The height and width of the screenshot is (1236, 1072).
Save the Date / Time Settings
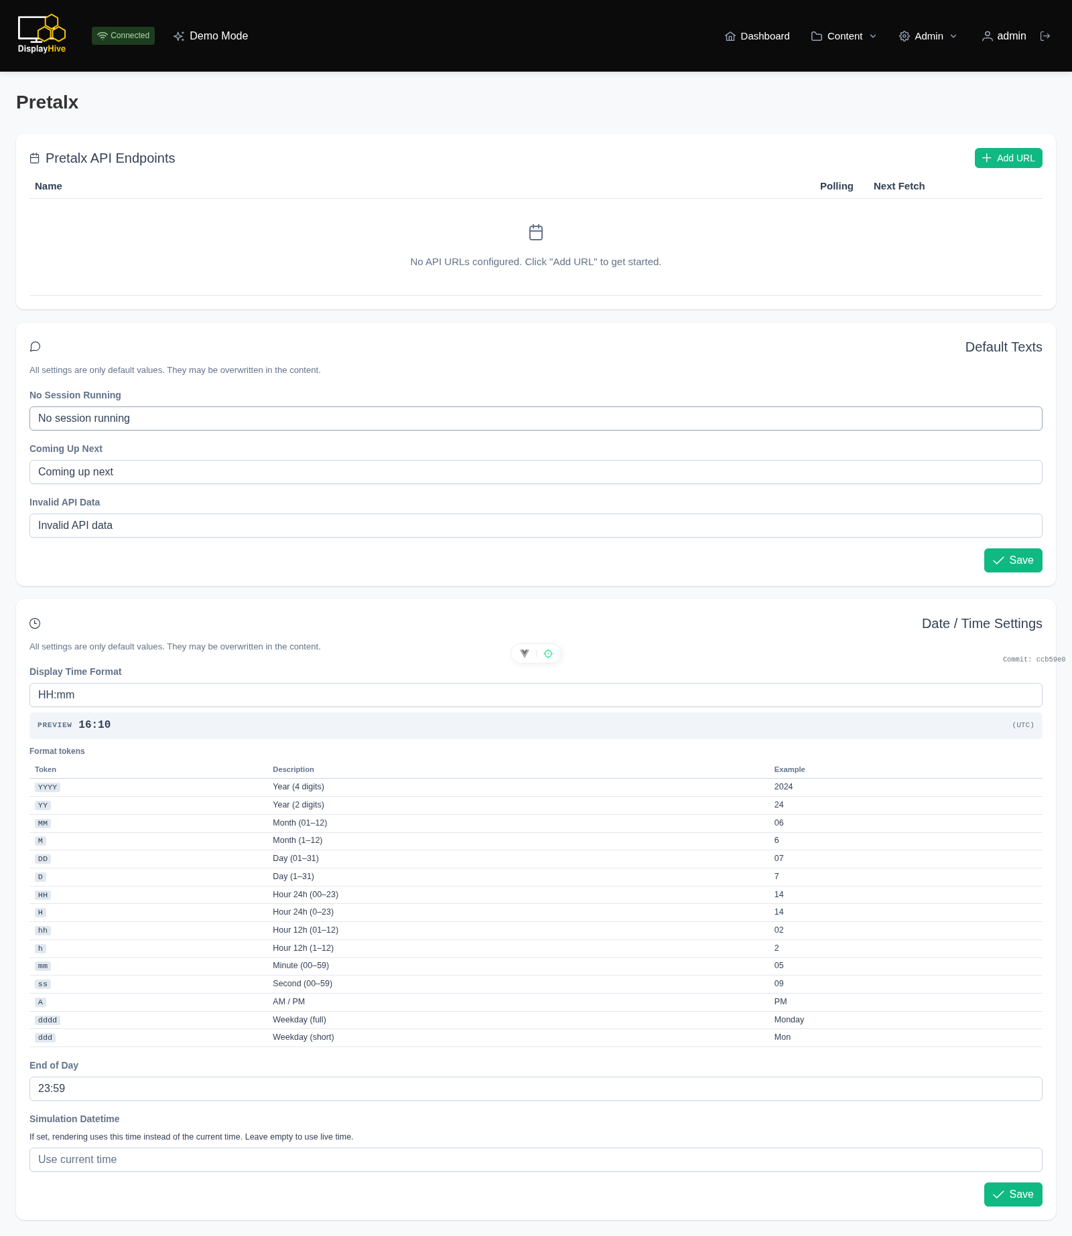pyautogui.click(x=1013, y=1194)
